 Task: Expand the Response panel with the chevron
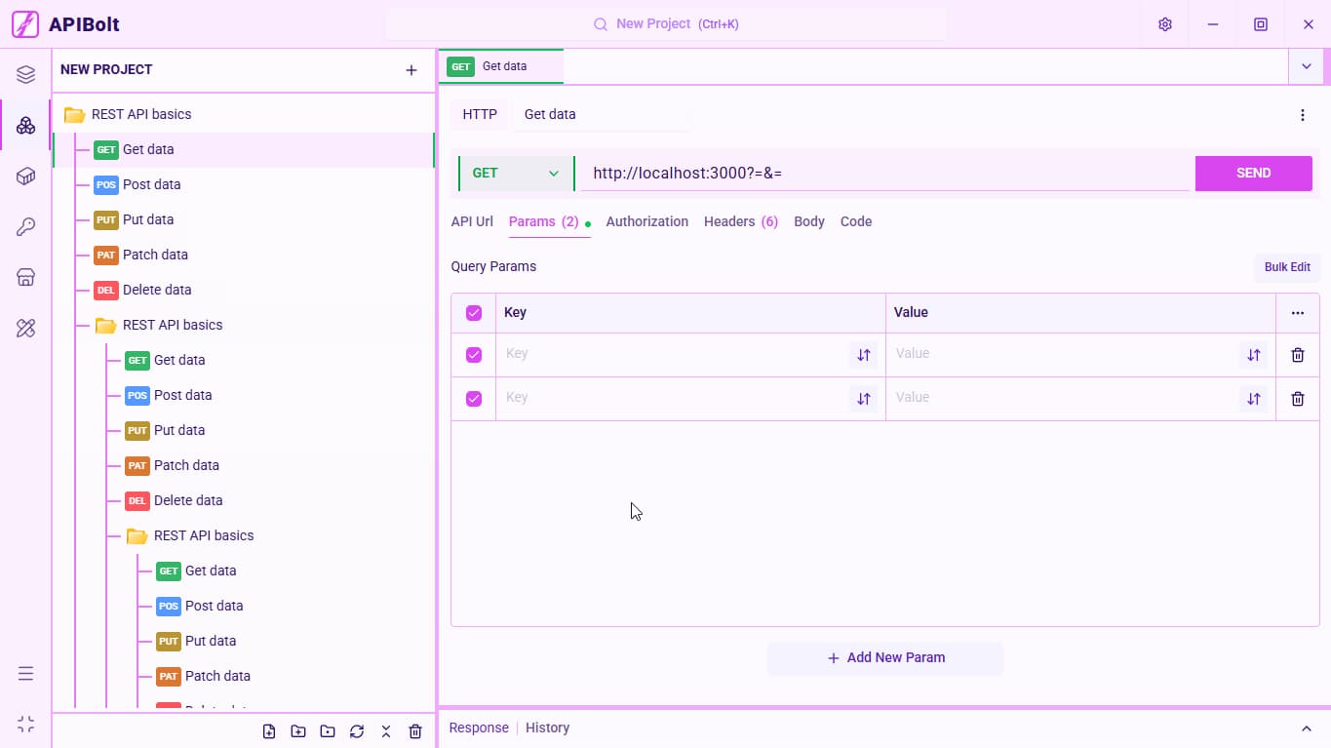(x=1307, y=728)
